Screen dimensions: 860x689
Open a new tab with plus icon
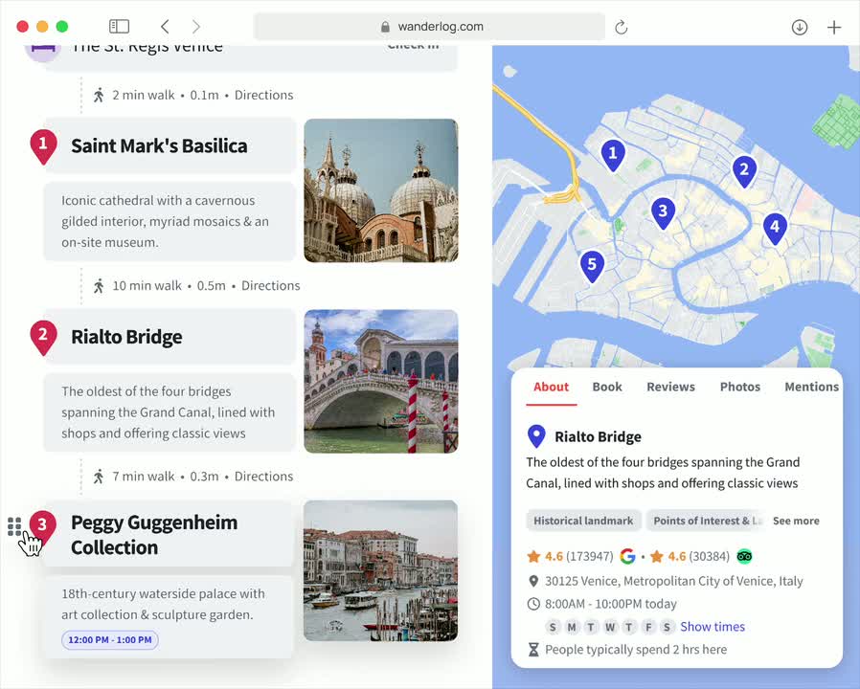(x=834, y=27)
